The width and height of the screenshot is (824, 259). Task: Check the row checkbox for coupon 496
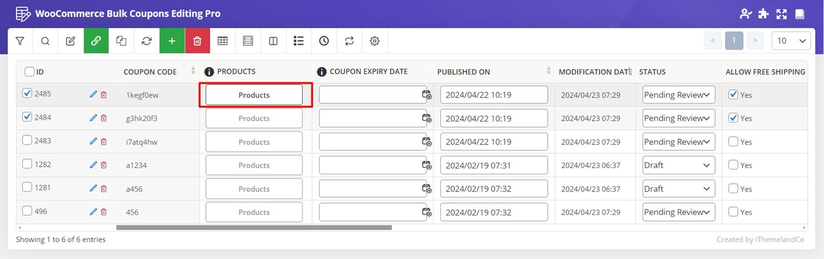click(x=27, y=211)
